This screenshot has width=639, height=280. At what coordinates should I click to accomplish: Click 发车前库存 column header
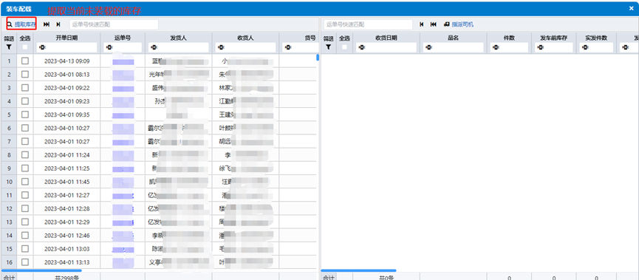[554, 38]
